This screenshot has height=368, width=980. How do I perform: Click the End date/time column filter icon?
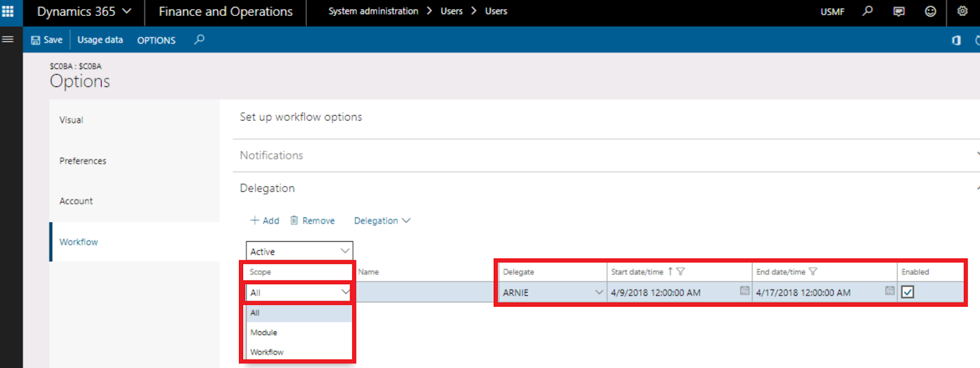point(813,271)
